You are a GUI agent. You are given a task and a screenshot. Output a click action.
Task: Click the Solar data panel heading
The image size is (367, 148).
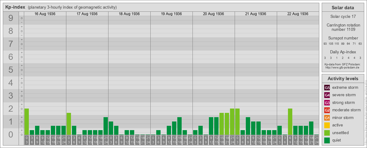coord(343,8)
